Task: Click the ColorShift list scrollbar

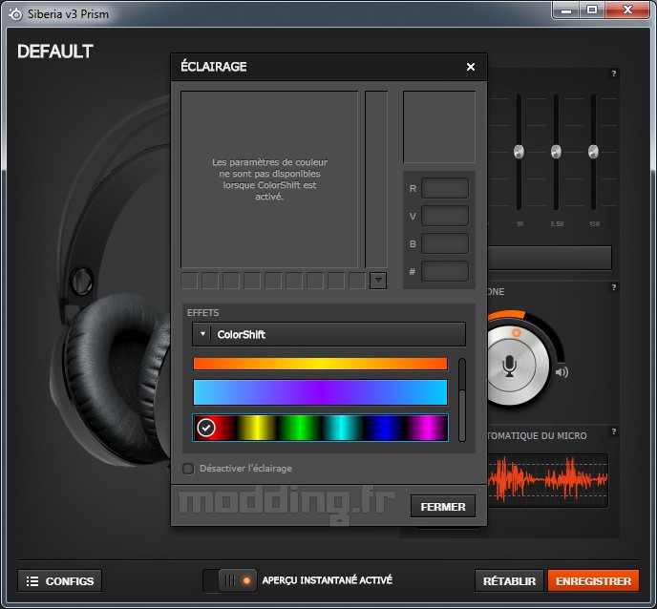Action: coord(462,400)
